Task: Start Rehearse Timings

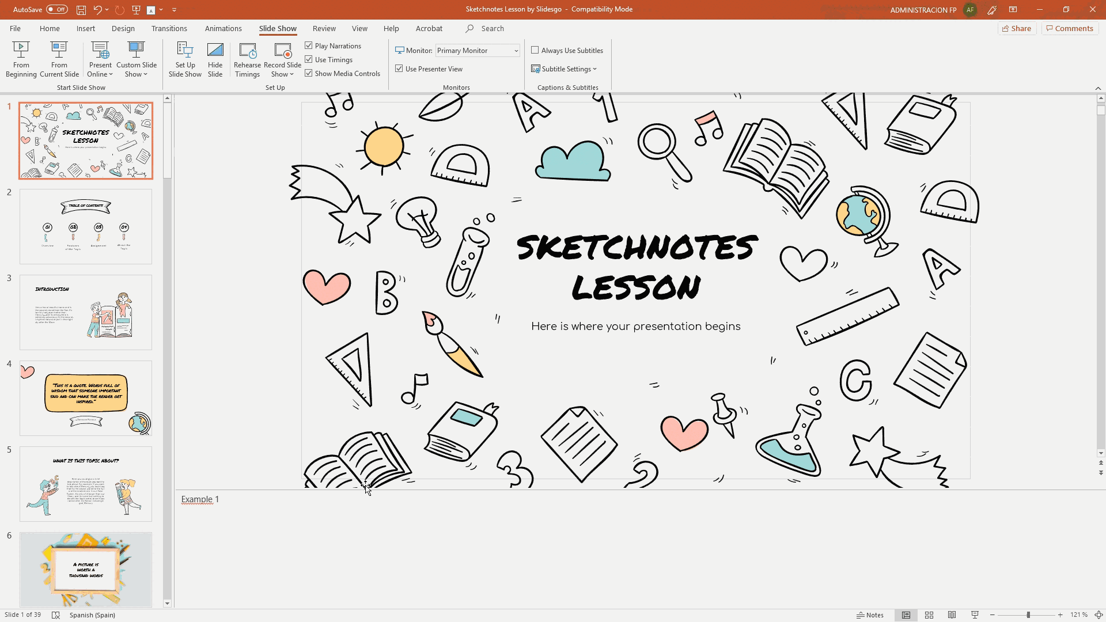Action: pyautogui.click(x=247, y=59)
